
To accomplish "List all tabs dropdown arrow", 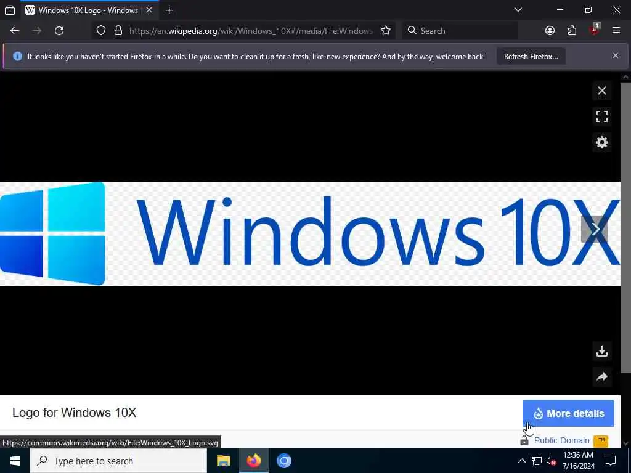I will [518, 10].
